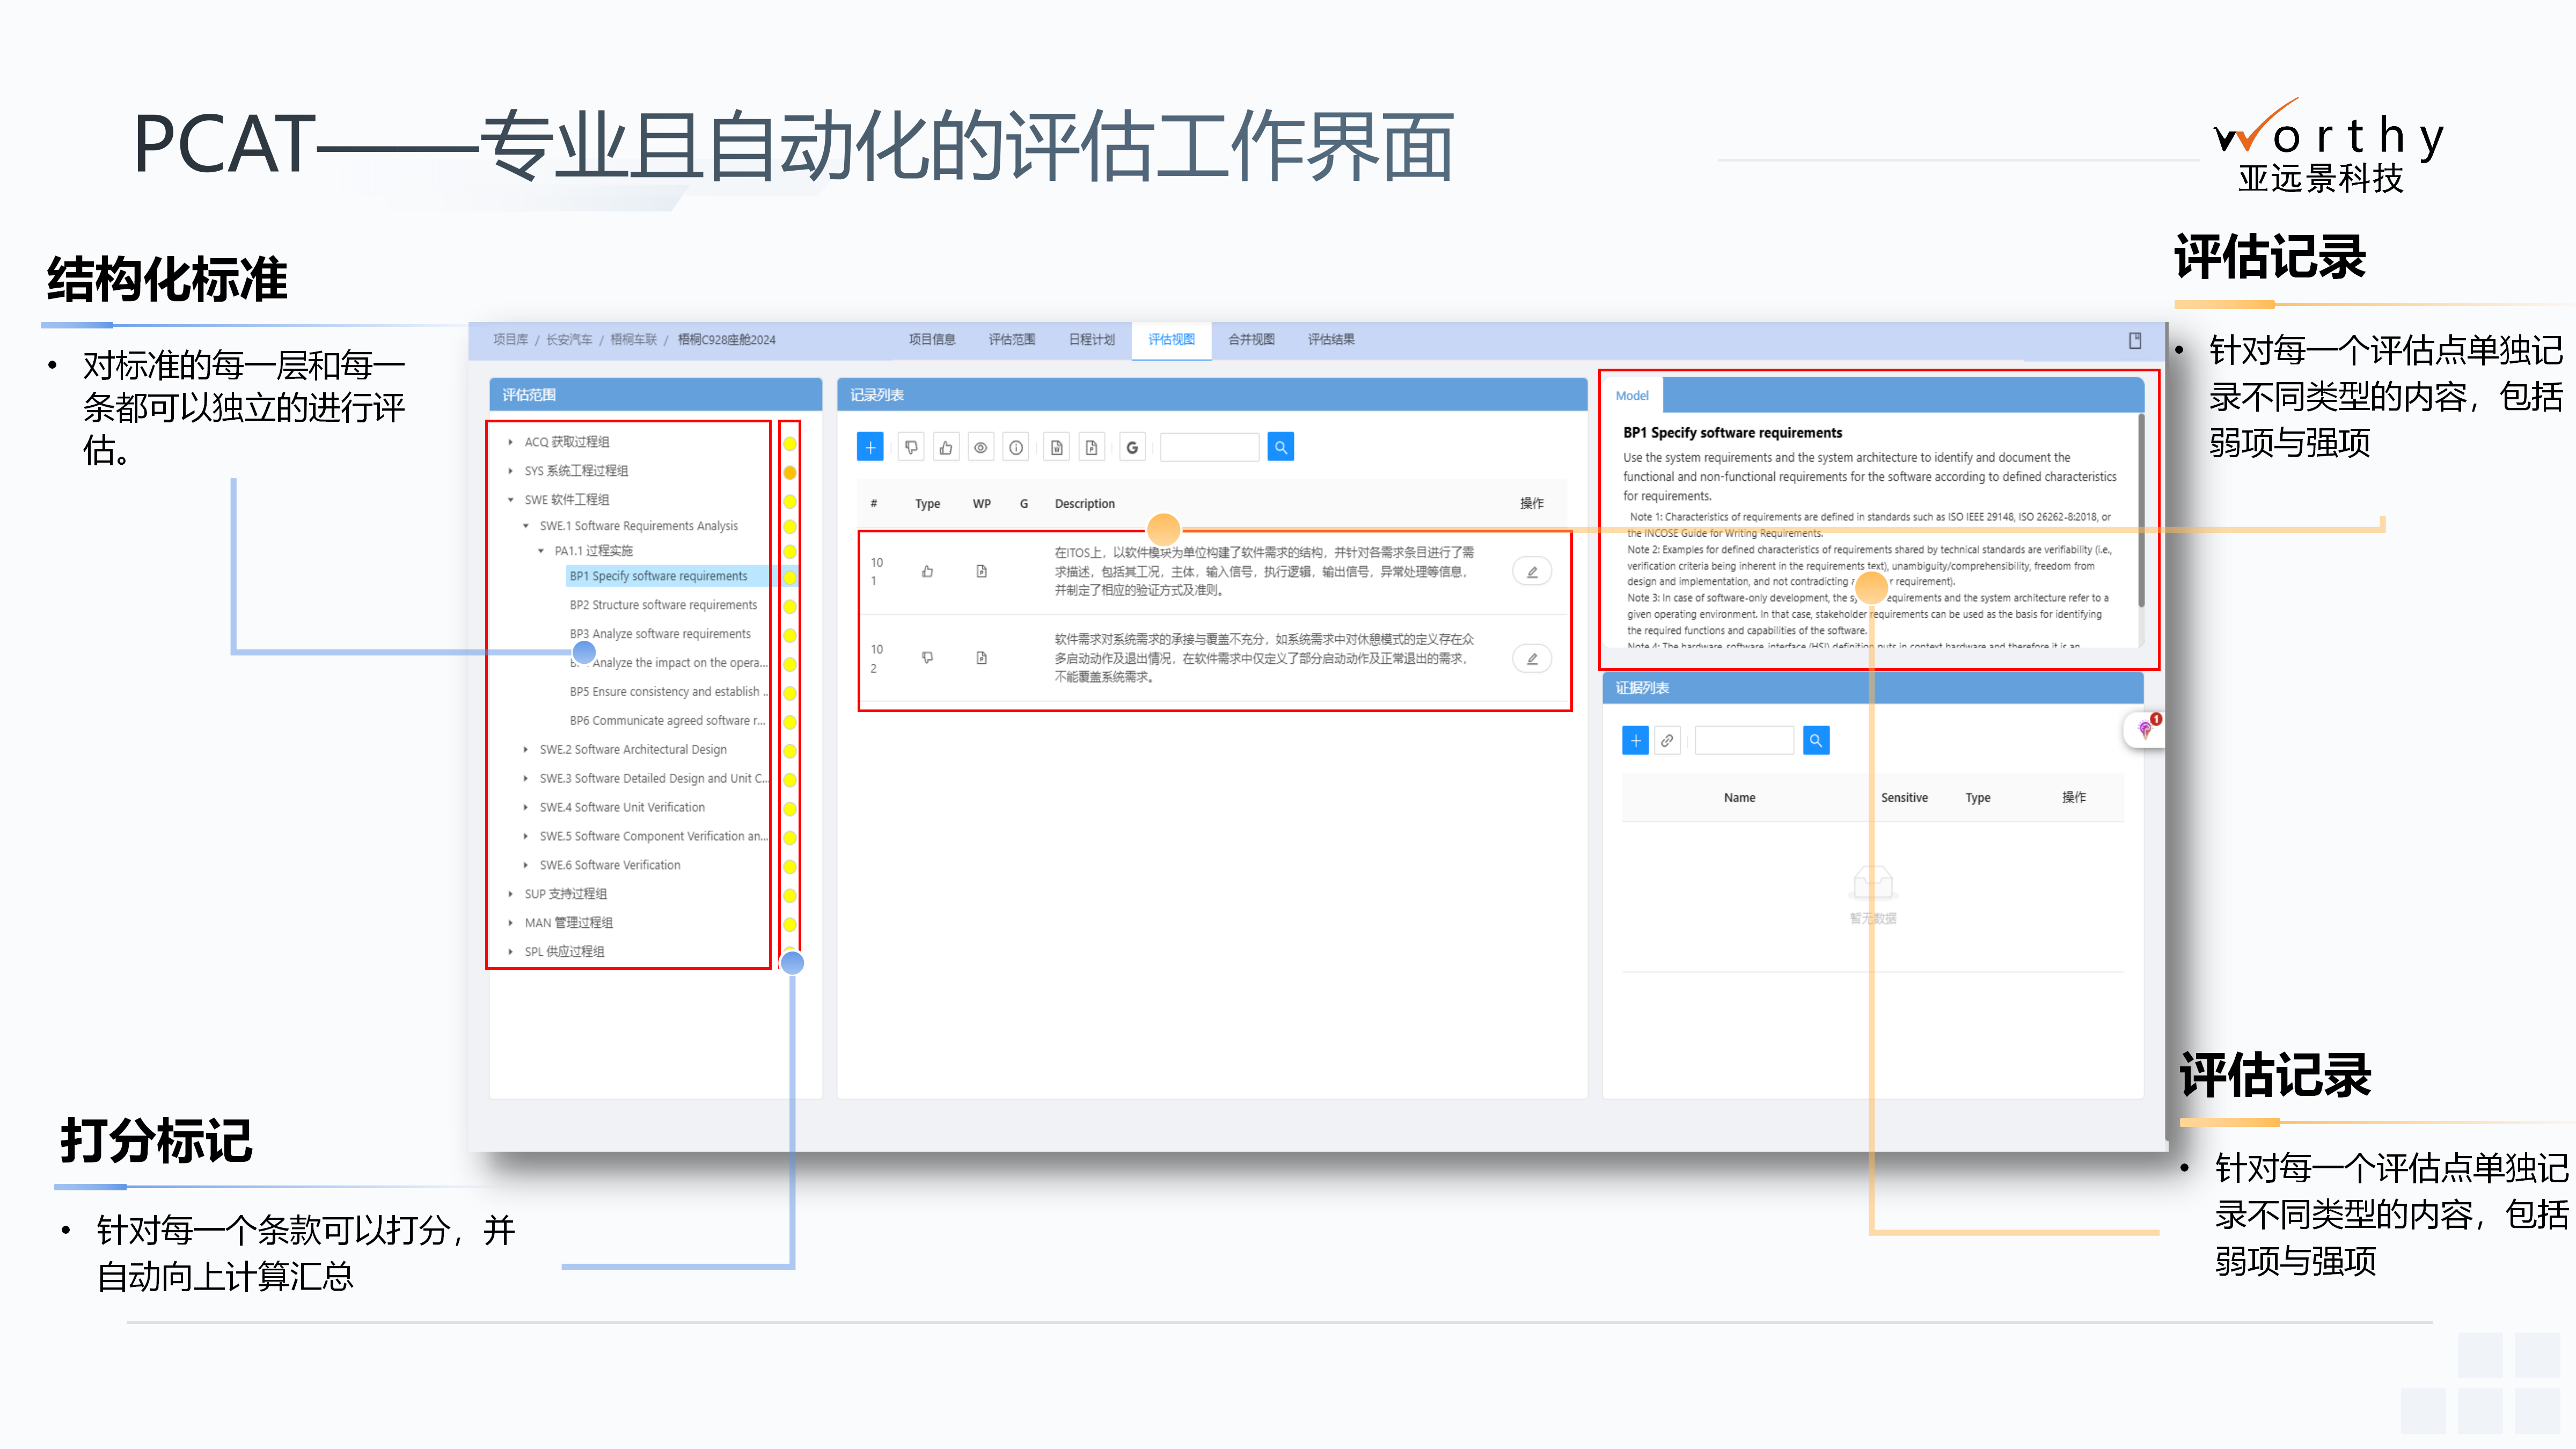
Task: Click thumbs-down type icon in record 10 2
Action: click(x=927, y=658)
